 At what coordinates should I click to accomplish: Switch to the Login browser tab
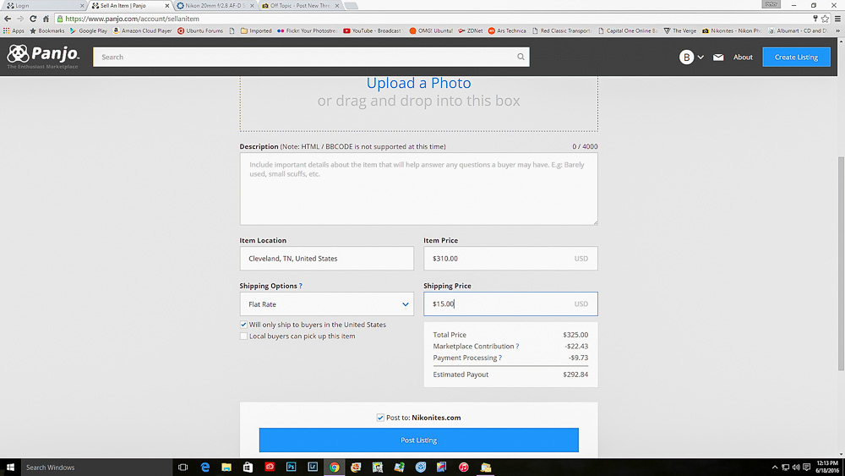pos(42,5)
